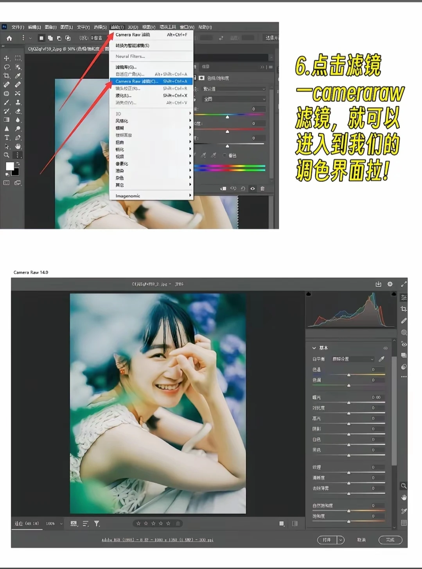Select the Camera Raw Zoom magnifier tool
The height and width of the screenshot is (569, 422).
(x=404, y=486)
